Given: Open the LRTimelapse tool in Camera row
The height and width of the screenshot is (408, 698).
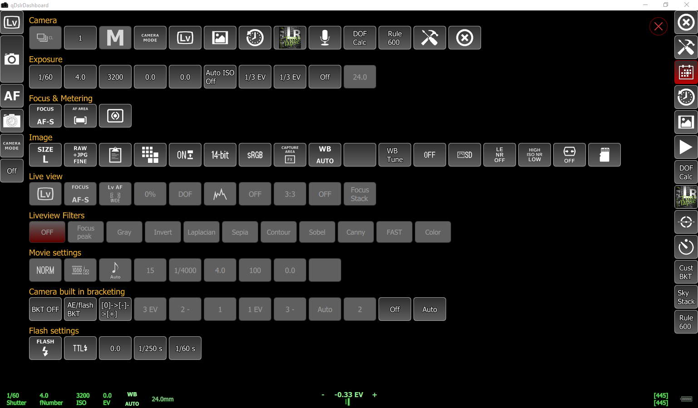Looking at the screenshot, I should coord(290,38).
